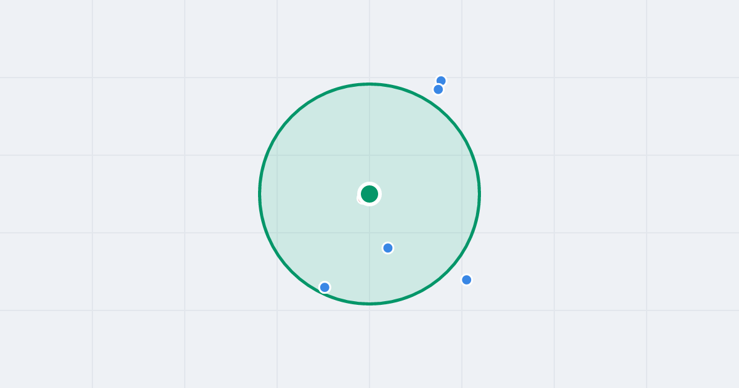Click the blue dot nearest the circle's center
Screen dimensions: 739x388
coord(388,248)
